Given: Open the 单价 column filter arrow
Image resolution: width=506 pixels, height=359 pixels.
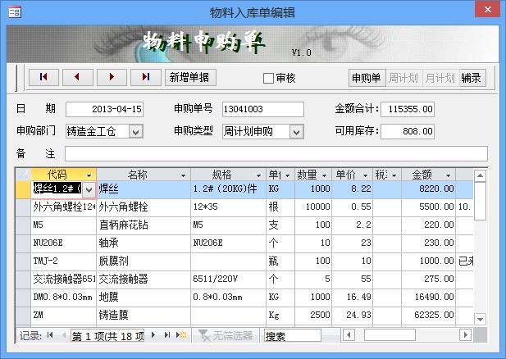Looking at the screenshot, I should tap(365, 175).
